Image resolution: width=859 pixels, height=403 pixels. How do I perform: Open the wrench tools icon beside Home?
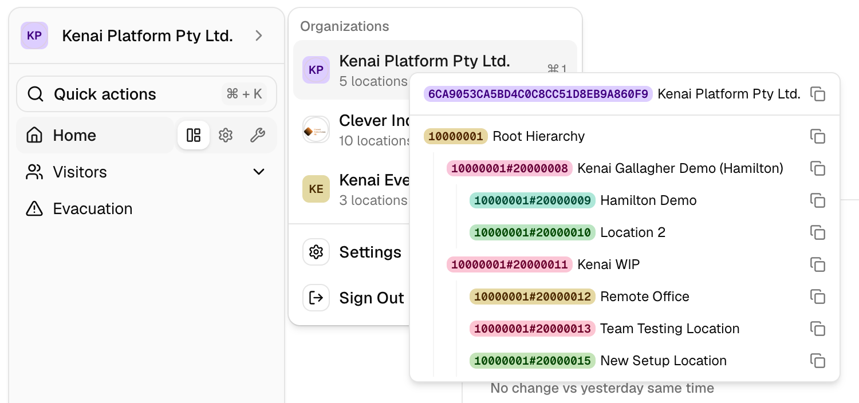(258, 136)
